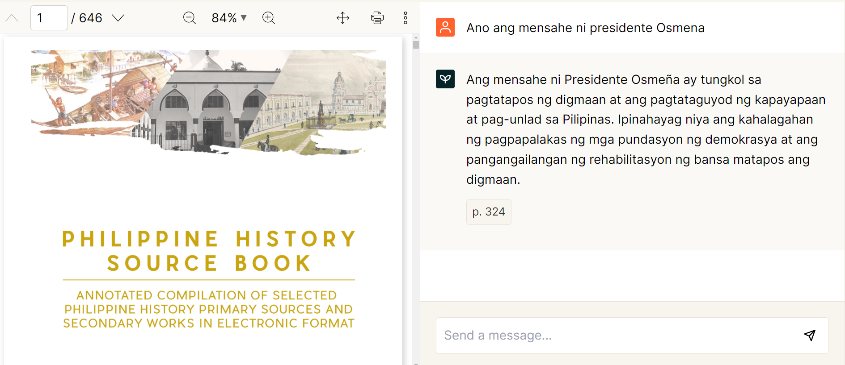This screenshot has width=845, height=365.
Task: Activate the pan move tool
Action: tap(343, 18)
